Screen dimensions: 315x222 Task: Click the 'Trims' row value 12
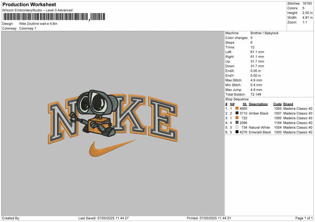point(253,47)
